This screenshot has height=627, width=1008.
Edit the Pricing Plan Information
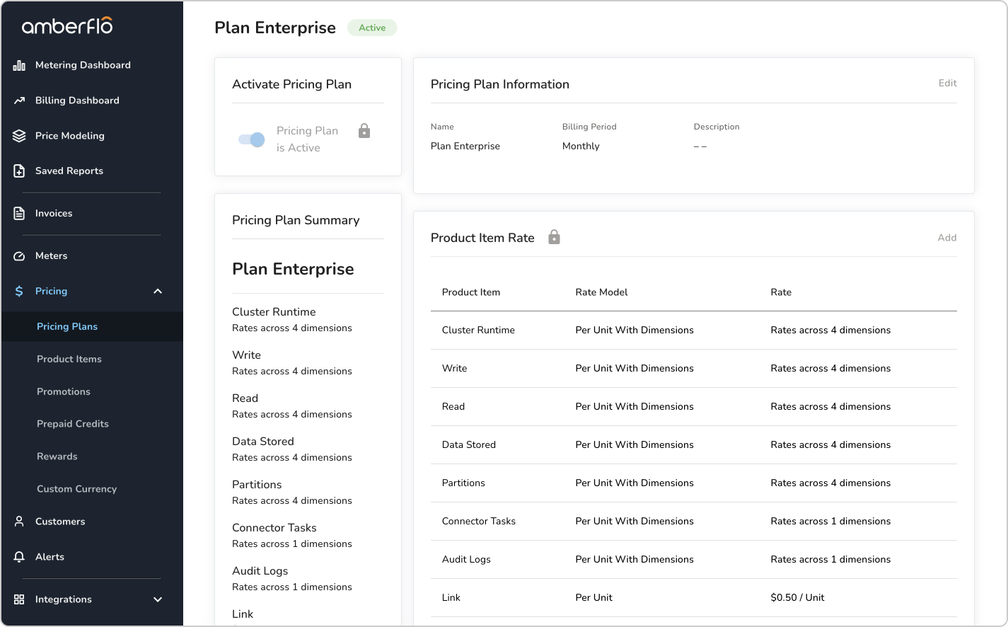(x=947, y=84)
